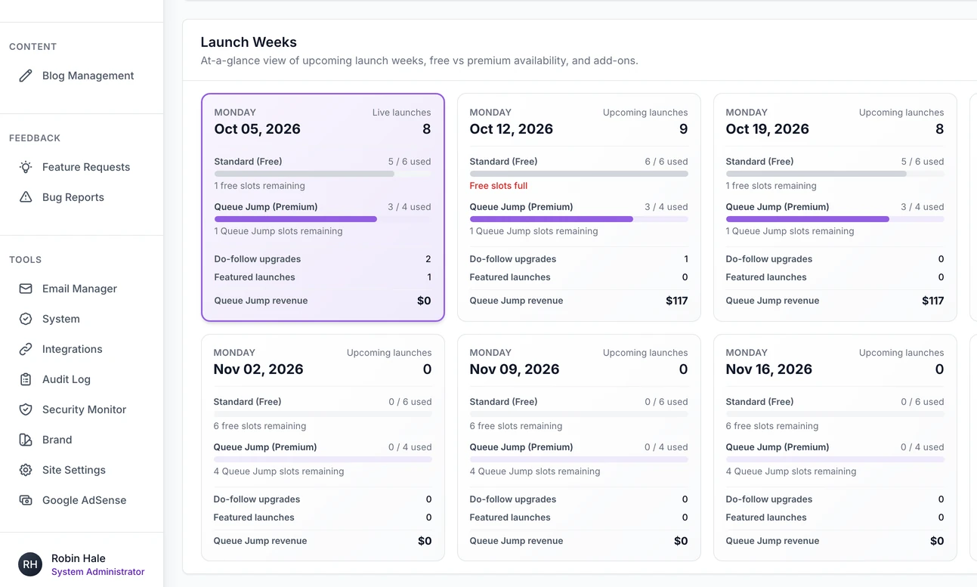The image size is (977, 587).
Task: Click the Google AdSense icon
Action: 26,500
